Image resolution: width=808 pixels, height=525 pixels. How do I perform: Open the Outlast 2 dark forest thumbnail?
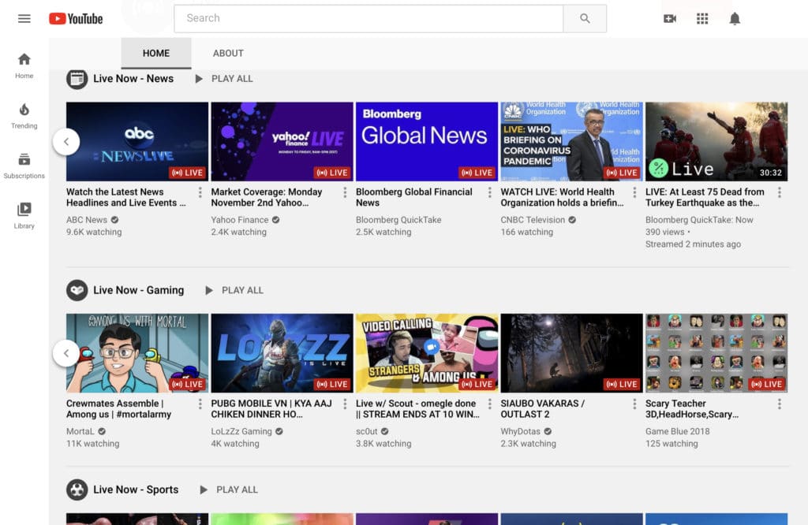coord(571,353)
